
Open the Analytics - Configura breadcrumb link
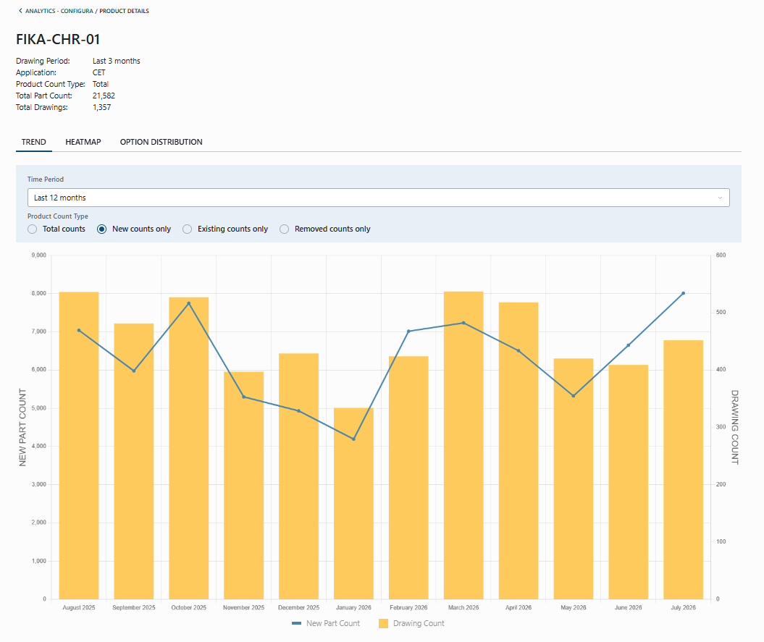(x=59, y=11)
